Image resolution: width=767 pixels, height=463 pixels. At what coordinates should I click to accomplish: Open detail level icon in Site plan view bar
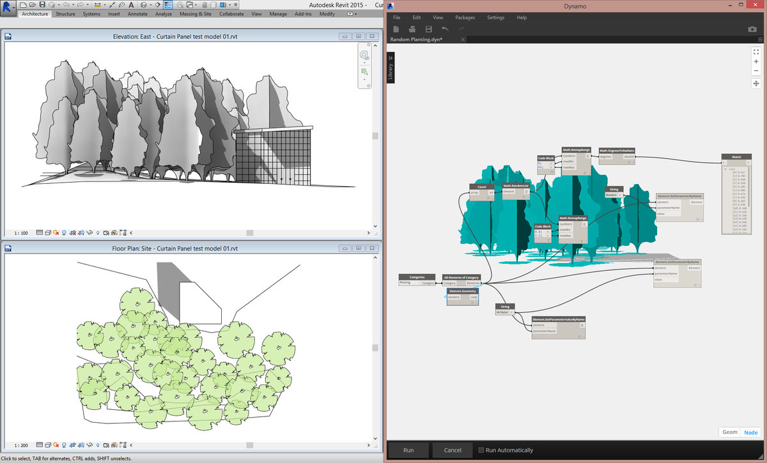coord(39,445)
